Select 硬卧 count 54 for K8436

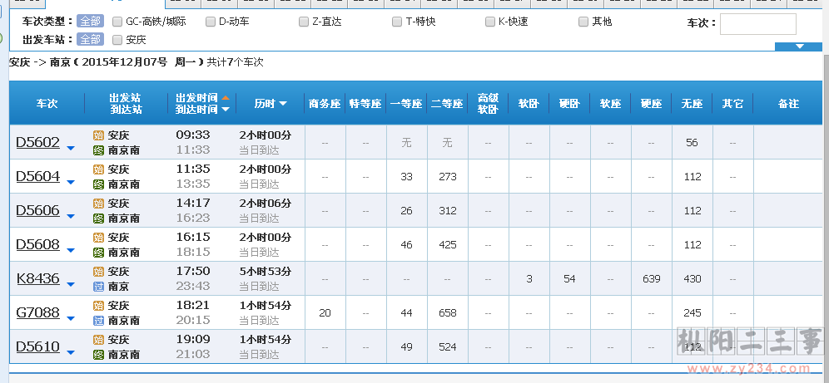coord(569,278)
